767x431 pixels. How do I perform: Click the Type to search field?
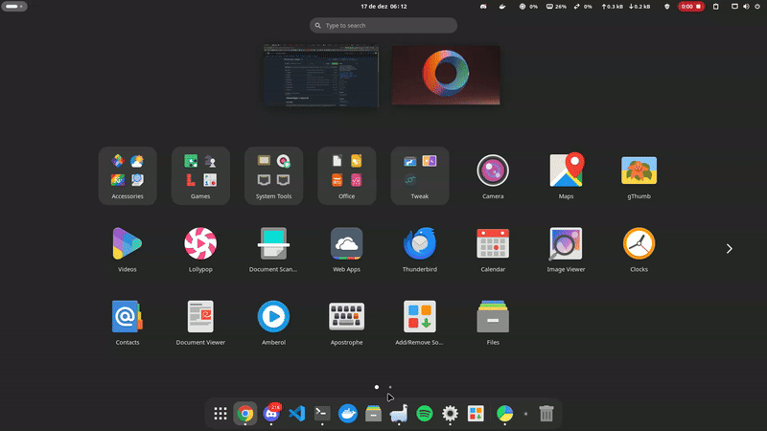[x=383, y=26]
